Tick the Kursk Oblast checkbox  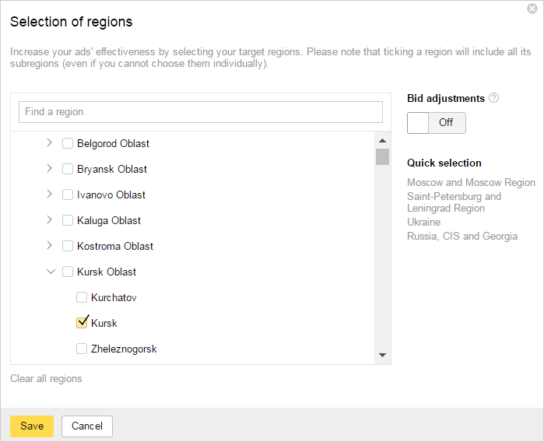tap(67, 272)
